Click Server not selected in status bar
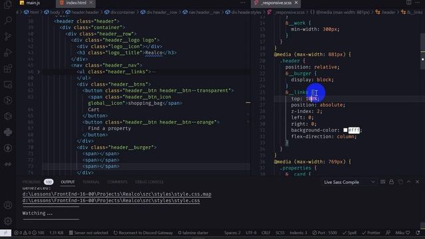Screen dimensions: 425x239 click(88, 232)
